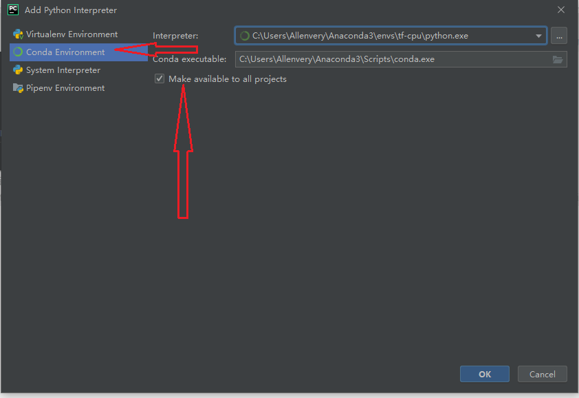Click Conda executable path field
The width and height of the screenshot is (579, 398).
click(x=401, y=59)
